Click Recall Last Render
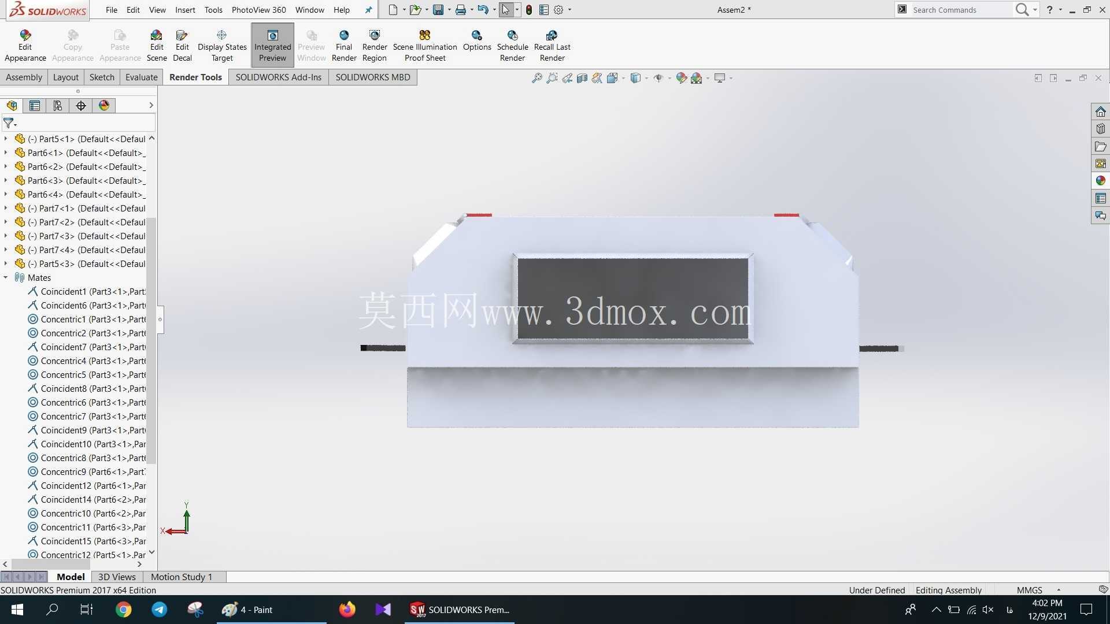This screenshot has height=624, width=1110. click(x=552, y=45)
